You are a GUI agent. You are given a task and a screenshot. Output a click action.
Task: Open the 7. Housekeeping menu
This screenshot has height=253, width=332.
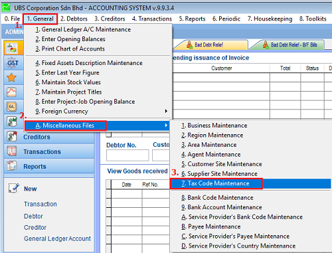coord(270,19)
